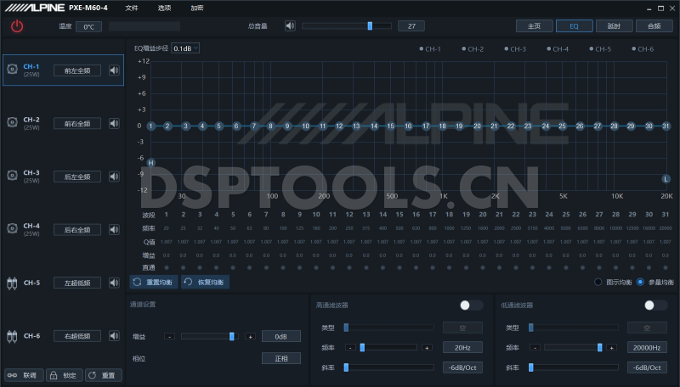Select the CH-2 loudspeaker driver icon
680x387 pixels.
pos(12,122)
